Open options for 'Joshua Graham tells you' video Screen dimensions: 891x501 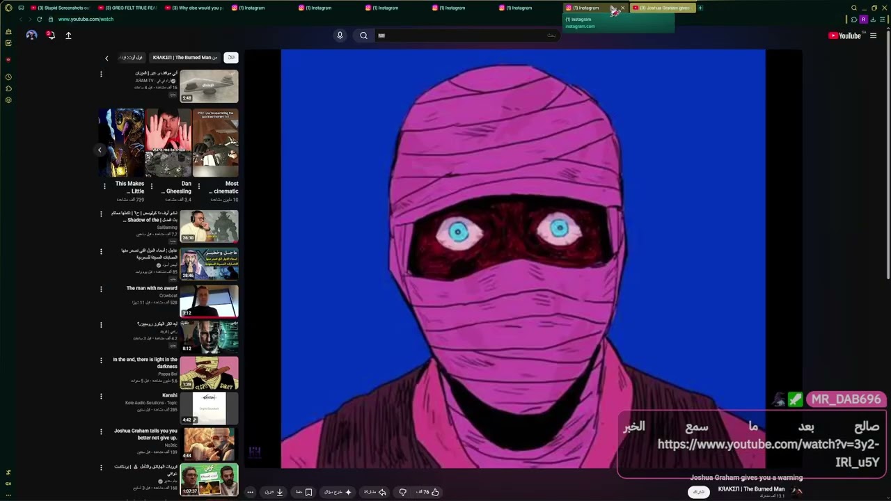[x=101, y=432]
